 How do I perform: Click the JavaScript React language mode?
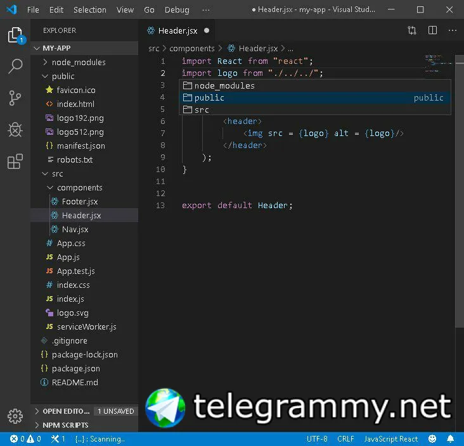(x=391, y=439)
